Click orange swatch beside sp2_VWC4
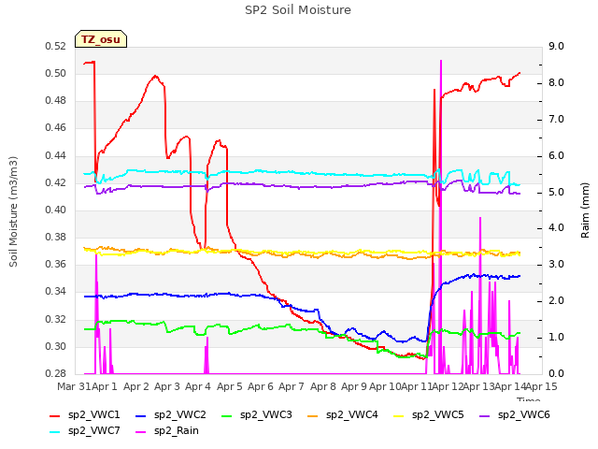This screenshot has height=449, width=598. (x=313, y=415)
